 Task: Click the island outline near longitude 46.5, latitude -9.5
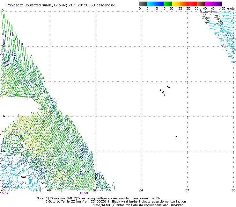24,177
